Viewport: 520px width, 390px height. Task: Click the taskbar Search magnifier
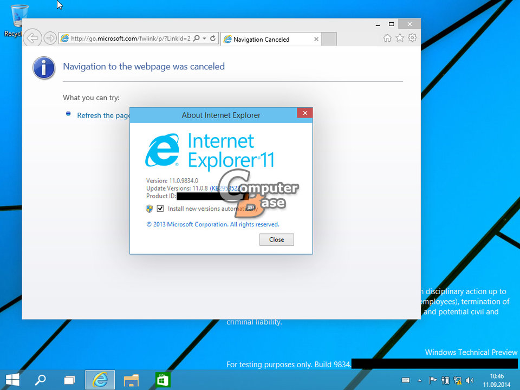click(40, 380)
